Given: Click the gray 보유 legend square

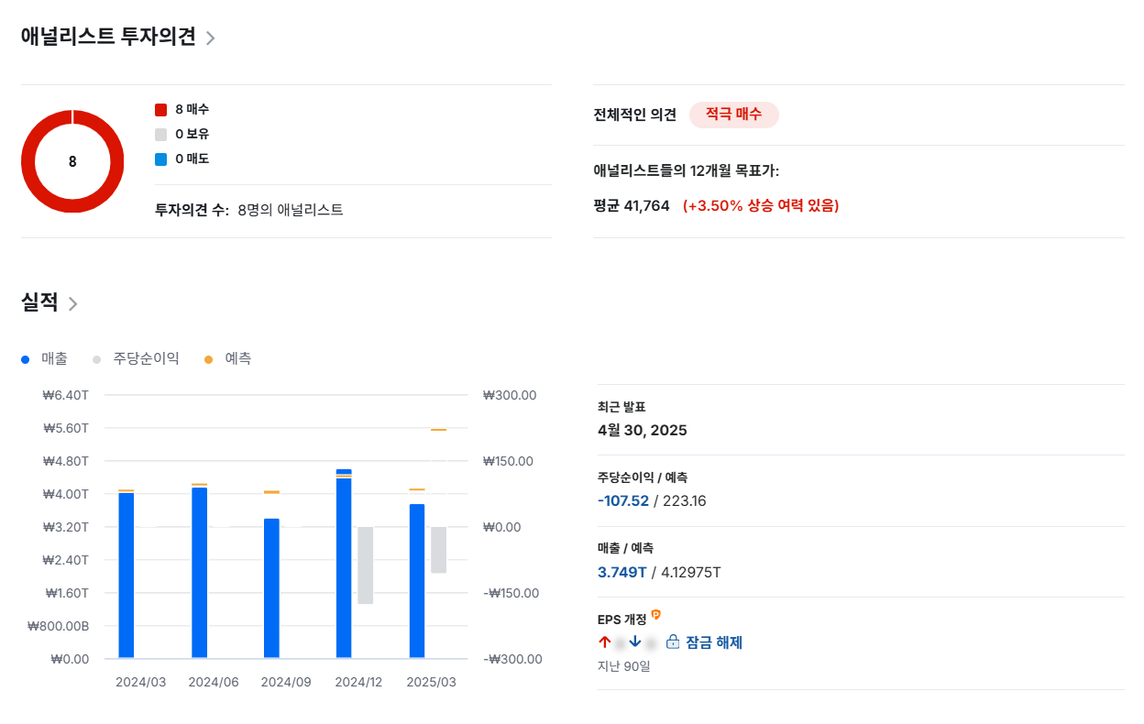Looking at the screenshot, I should [x=161, y=134].
